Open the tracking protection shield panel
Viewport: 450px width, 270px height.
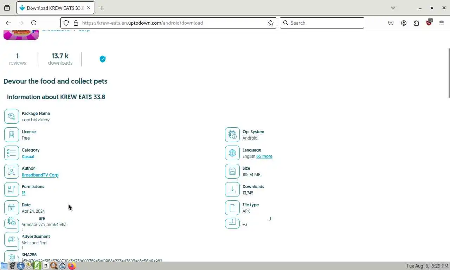(x=66, y=23)
